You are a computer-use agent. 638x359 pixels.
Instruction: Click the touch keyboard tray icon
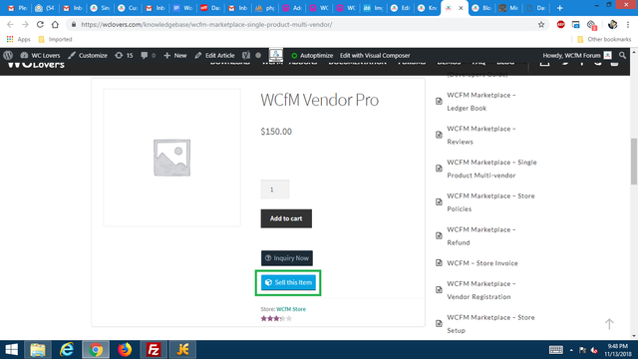coord(556,350)
